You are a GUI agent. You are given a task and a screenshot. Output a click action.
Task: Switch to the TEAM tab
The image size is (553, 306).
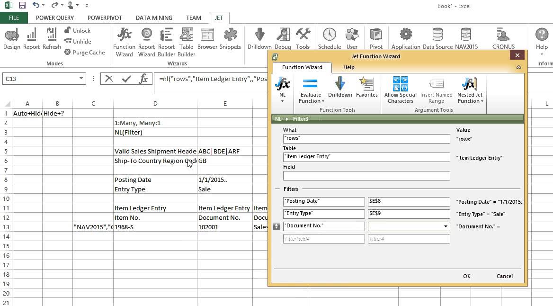tap(194, 18)
